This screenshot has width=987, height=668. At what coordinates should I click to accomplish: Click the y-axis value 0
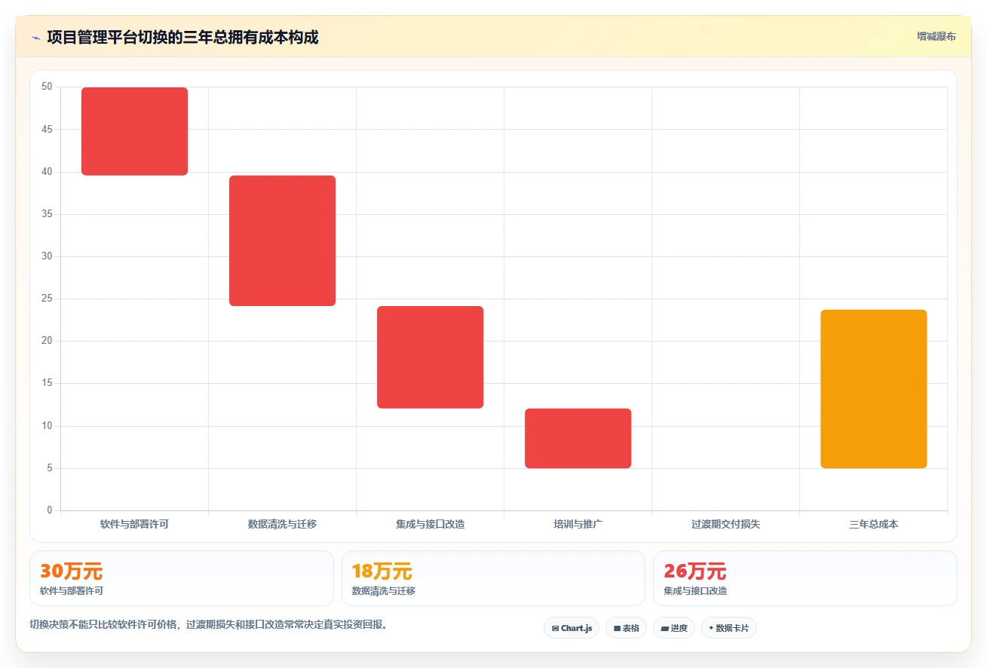(50, 510)
